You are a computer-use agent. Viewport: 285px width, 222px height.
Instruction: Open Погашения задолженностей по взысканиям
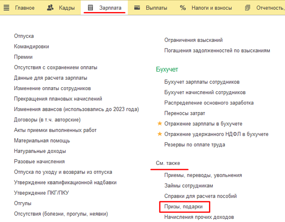(217, 50)
